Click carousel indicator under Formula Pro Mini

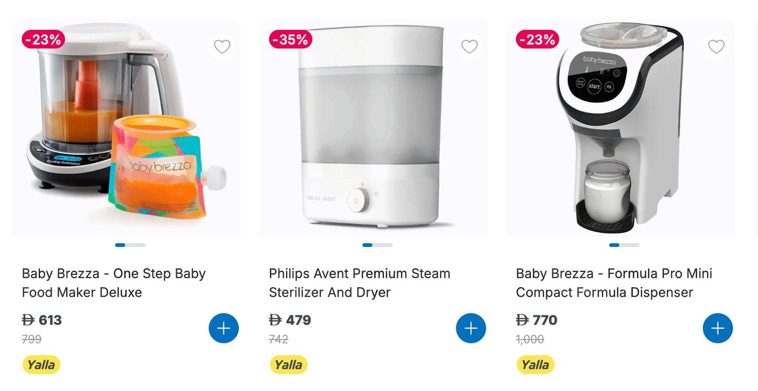(x=624, y=245)
